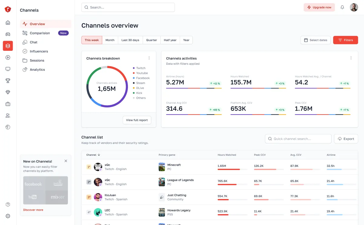Open the help question mark icon

[8, 204]
